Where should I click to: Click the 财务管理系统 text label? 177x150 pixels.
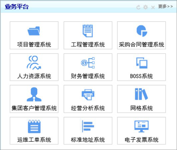[88, 76]
